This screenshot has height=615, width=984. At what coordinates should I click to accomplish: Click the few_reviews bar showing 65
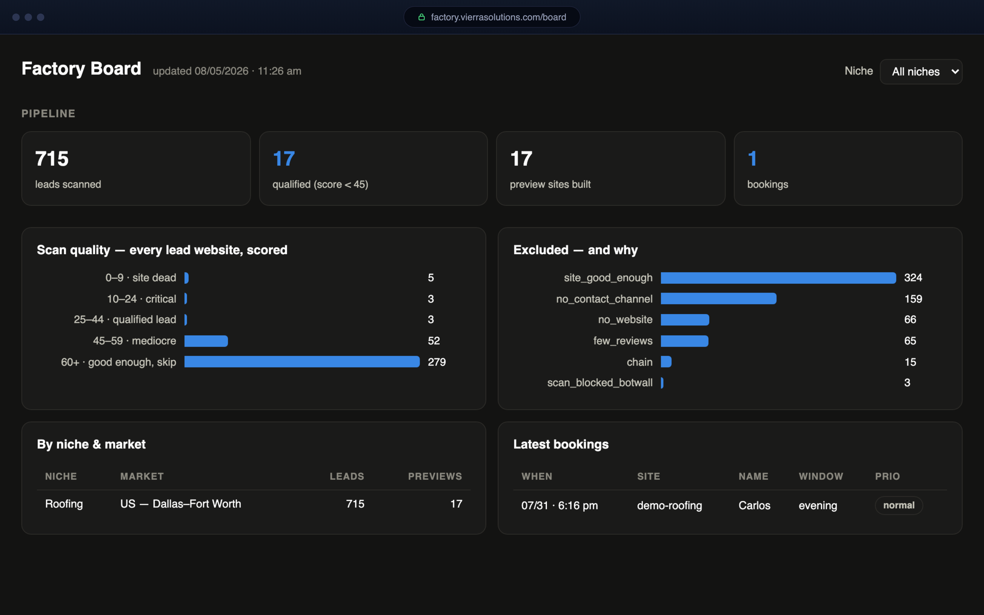click(685, 341)
